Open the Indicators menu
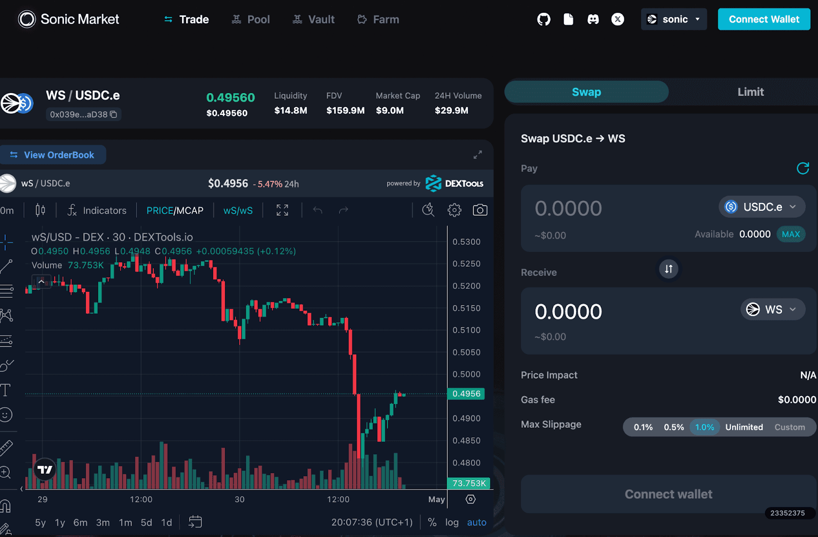818x537 pixels. 96,211
